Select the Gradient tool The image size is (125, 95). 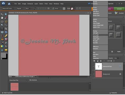click(2, 46)
